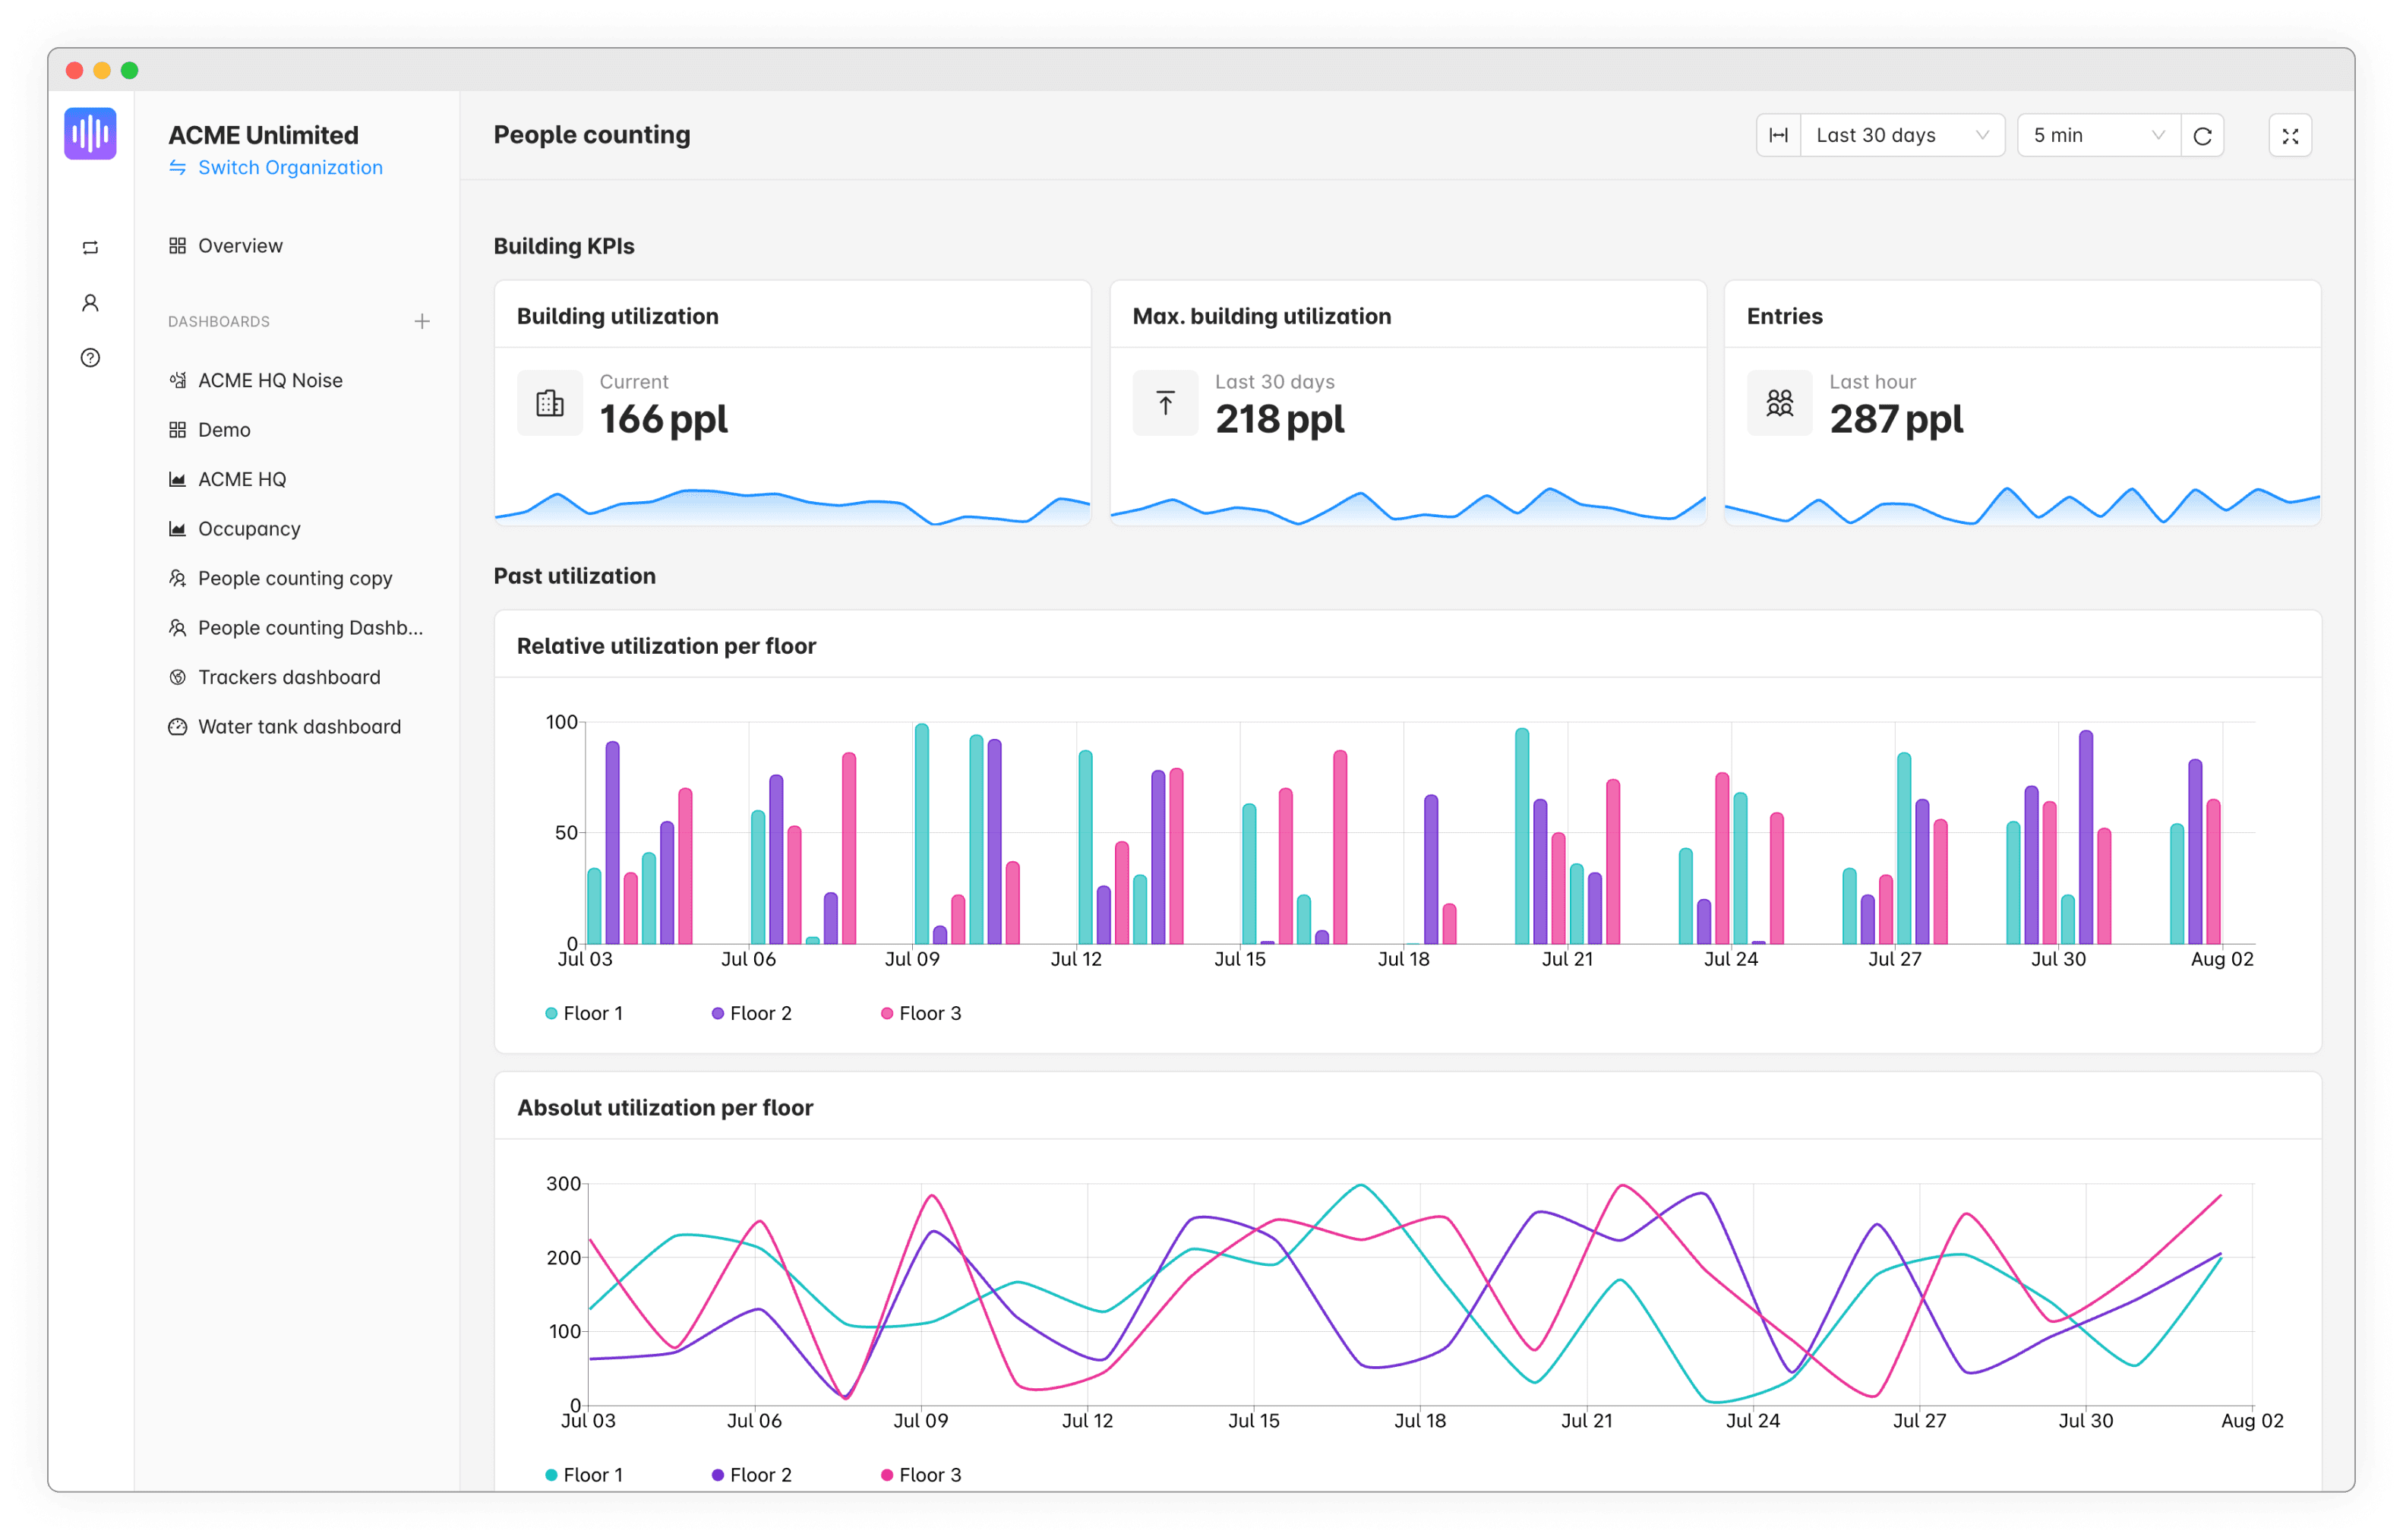
Task: Click the app logo waveform icon
Action: pyautogui.click(x=90, y=133)
